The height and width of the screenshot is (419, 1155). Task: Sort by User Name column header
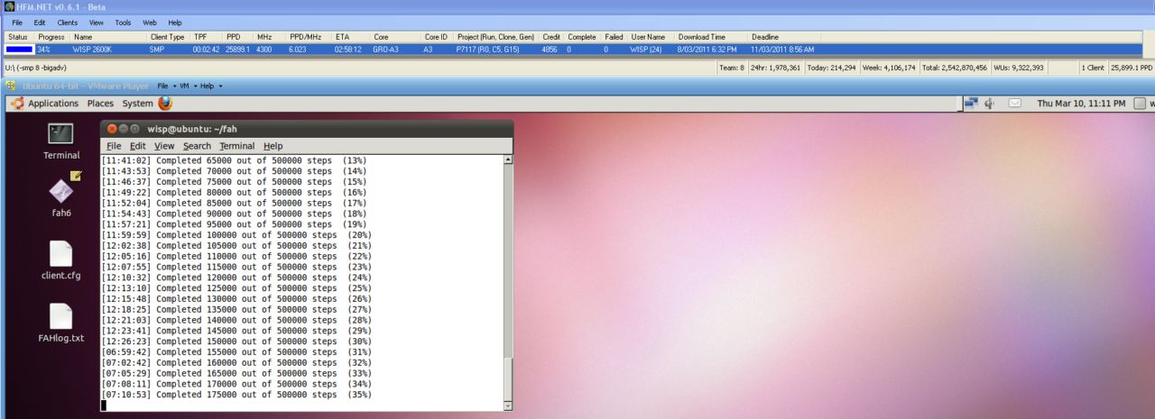point(651,37)
